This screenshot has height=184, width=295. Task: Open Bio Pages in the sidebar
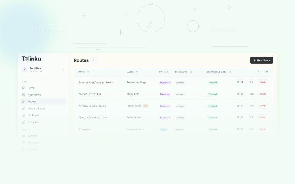point(44,115)
